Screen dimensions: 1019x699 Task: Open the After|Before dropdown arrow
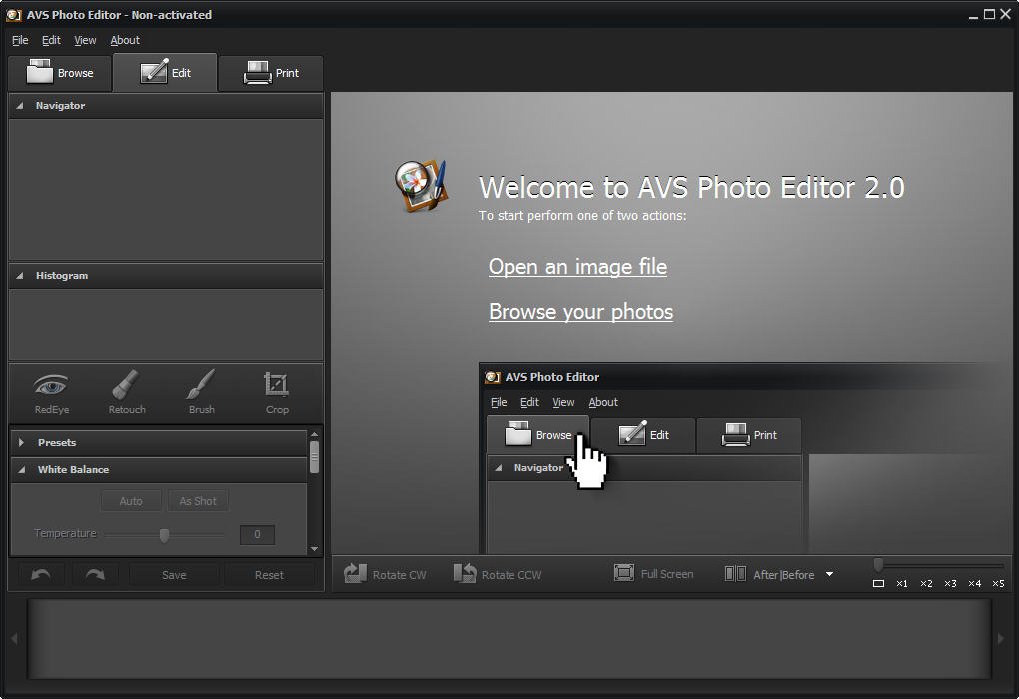[x=829, y=574]
